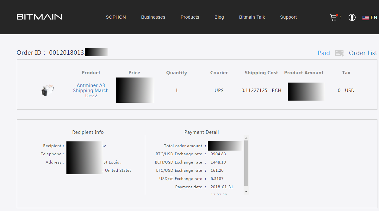Viewport: 379px width, 211px height.
Task: Click the Paid status link
Action: [324, 53]
